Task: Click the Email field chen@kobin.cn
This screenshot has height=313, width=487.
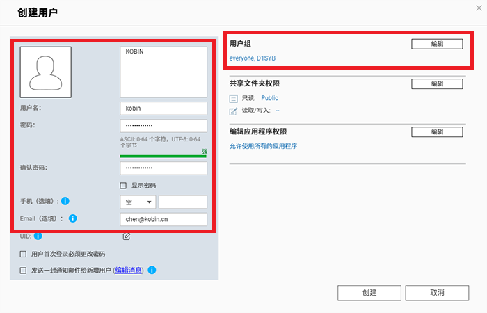Action: 163,219
